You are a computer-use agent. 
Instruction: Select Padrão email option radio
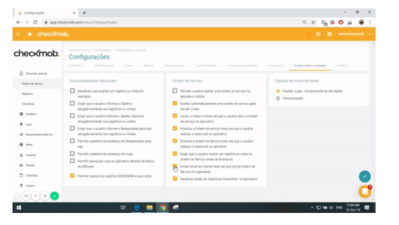[x=278, y=91]
